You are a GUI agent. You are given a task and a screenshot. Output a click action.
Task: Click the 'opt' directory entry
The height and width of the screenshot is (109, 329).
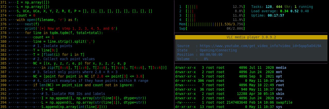[279, 76]
